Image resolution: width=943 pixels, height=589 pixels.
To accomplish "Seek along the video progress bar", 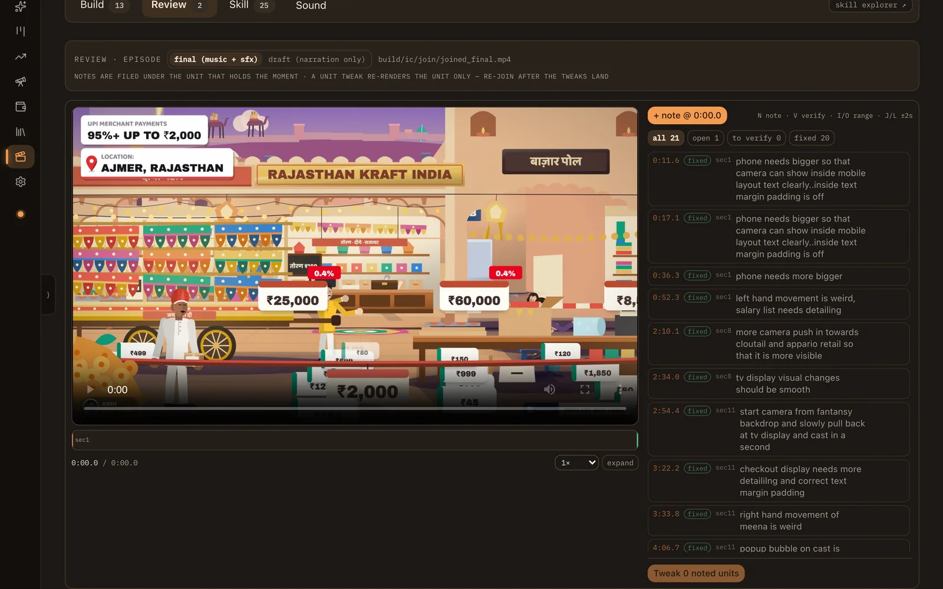I will click(x=355, y=408).
